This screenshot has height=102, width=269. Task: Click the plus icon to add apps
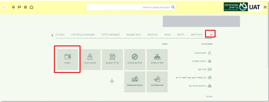point(112,81)
